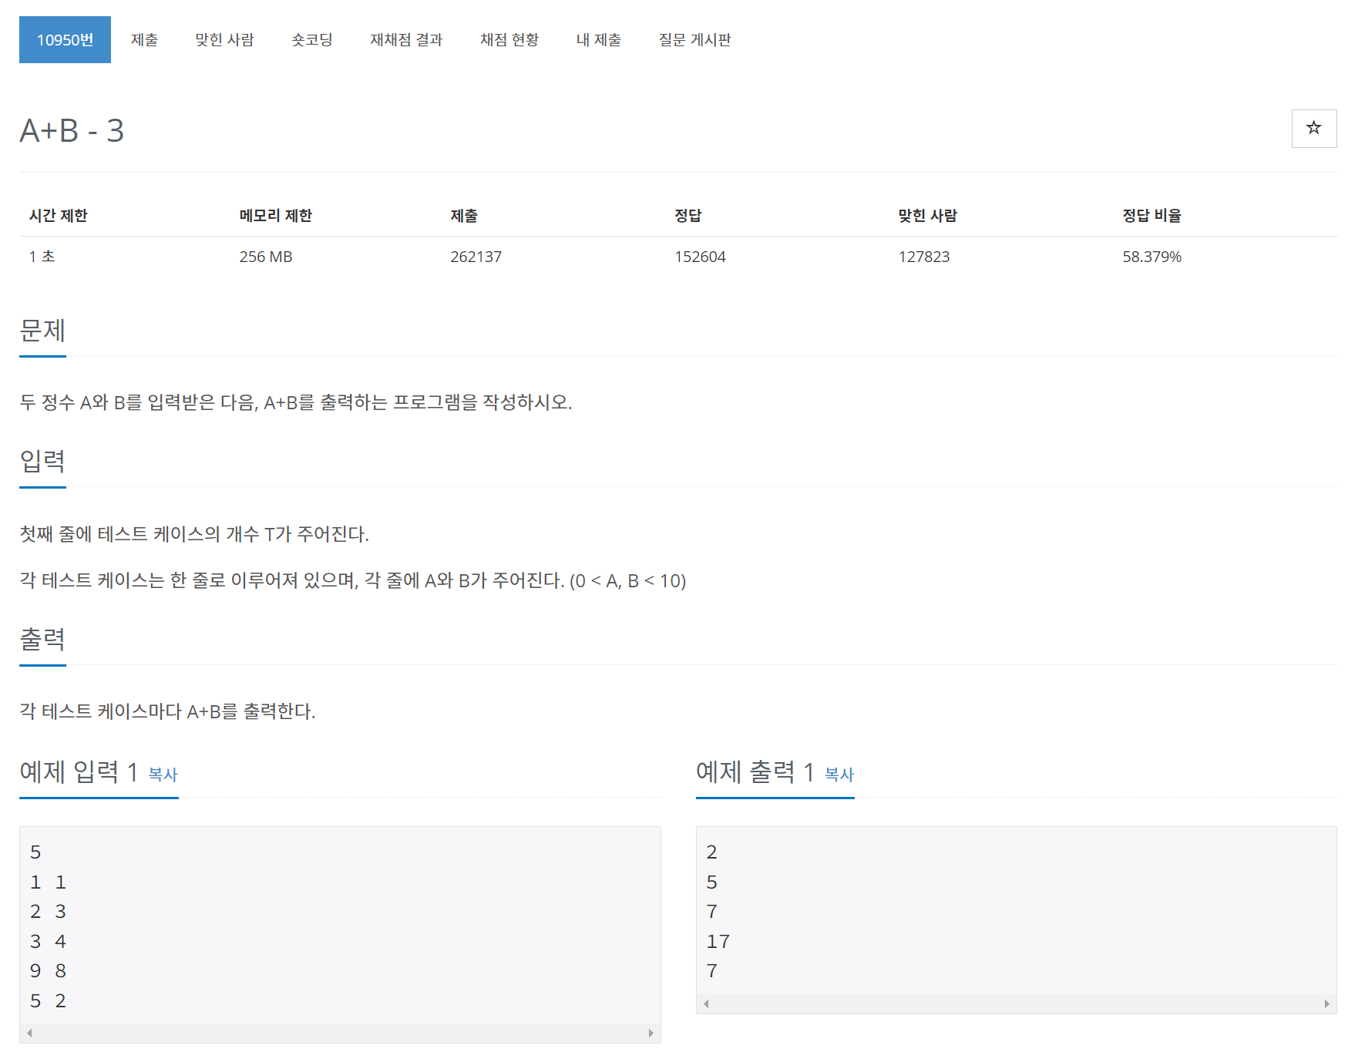Click left arrow of example input scrollbar
This screenshot has height=1052, width=1365.
[x=29, y=1034]
